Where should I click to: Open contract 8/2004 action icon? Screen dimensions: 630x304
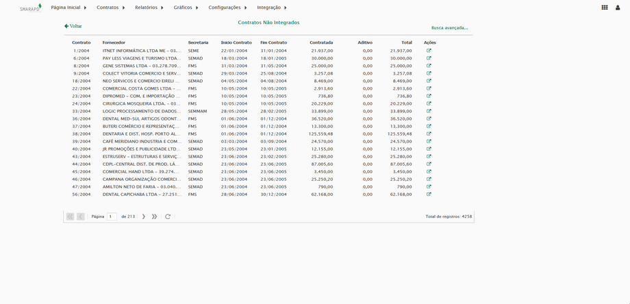click(429, 66)
